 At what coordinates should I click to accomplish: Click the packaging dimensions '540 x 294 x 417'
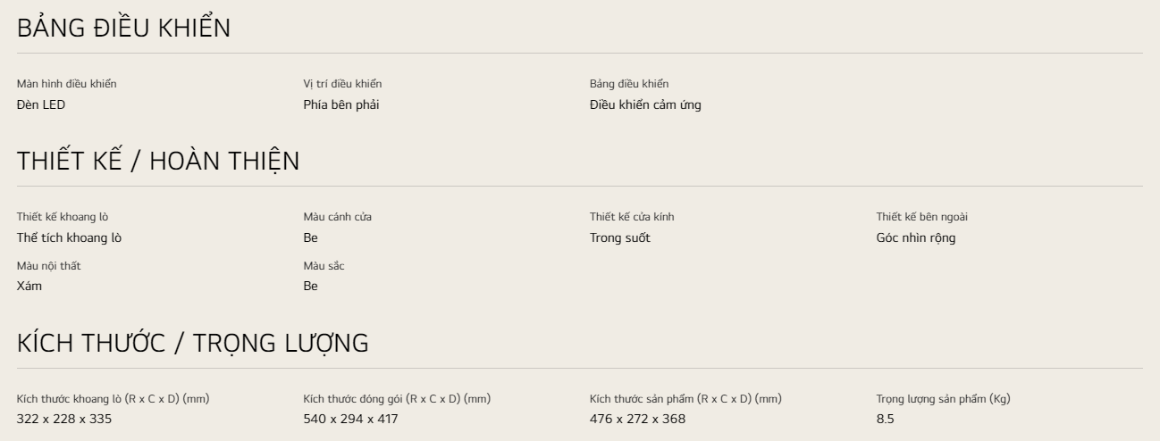[x=351, y=419]
